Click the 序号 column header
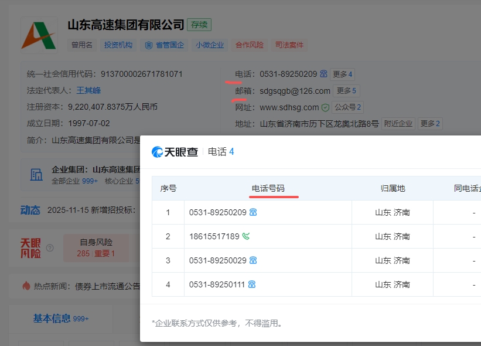 point(168,188)
